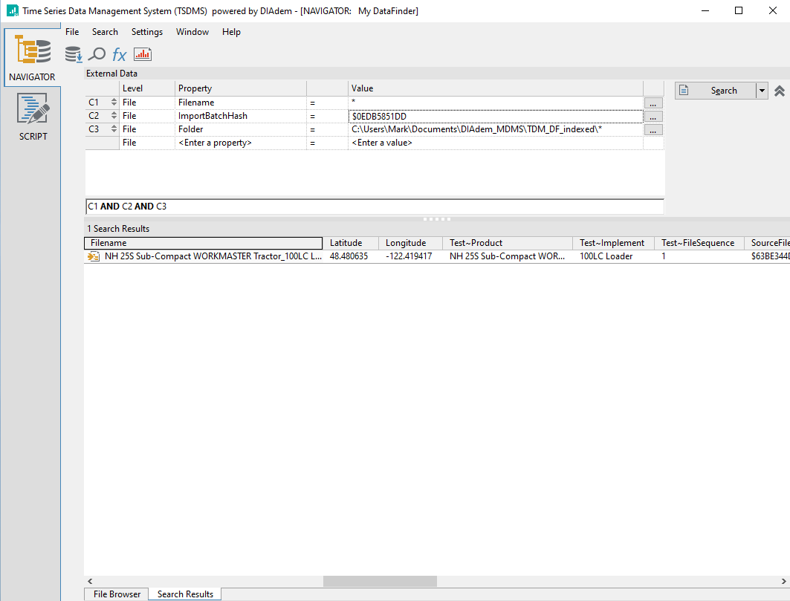Viewport: 790px width, 601px height.
Task: Open the fx calculation functions tool
Action: 119,54
